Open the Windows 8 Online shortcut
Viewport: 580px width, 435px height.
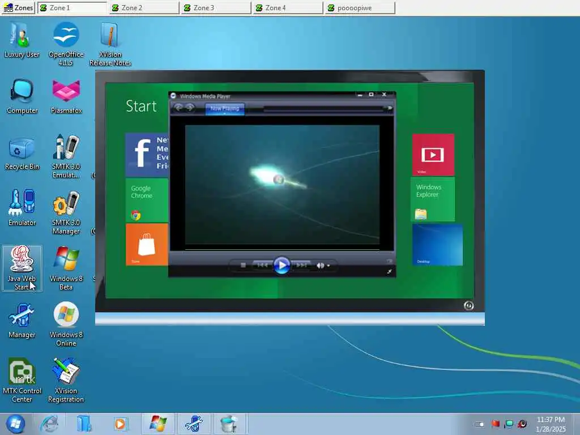(66, 324)
